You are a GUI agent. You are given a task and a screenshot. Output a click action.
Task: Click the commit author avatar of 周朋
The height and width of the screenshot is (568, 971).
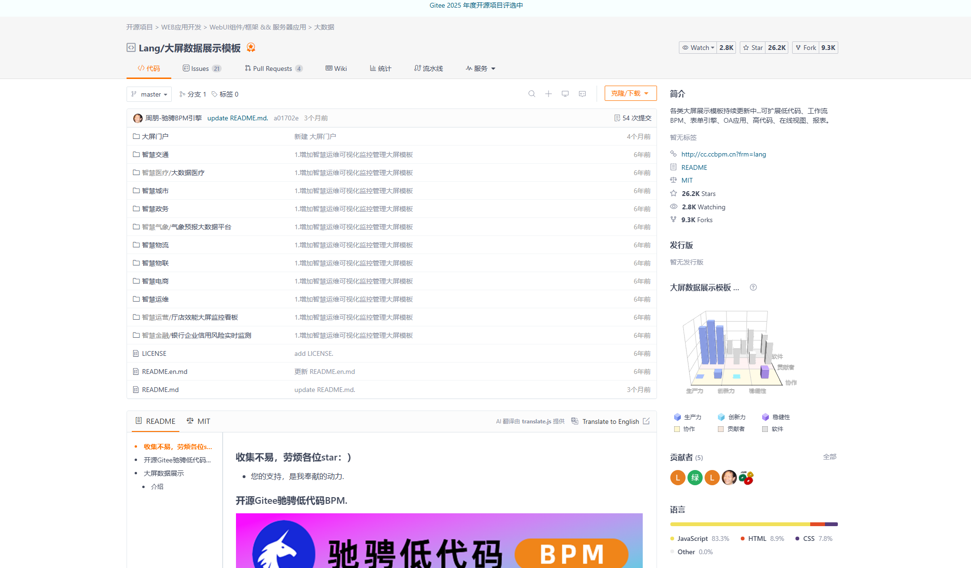[138, 118]
